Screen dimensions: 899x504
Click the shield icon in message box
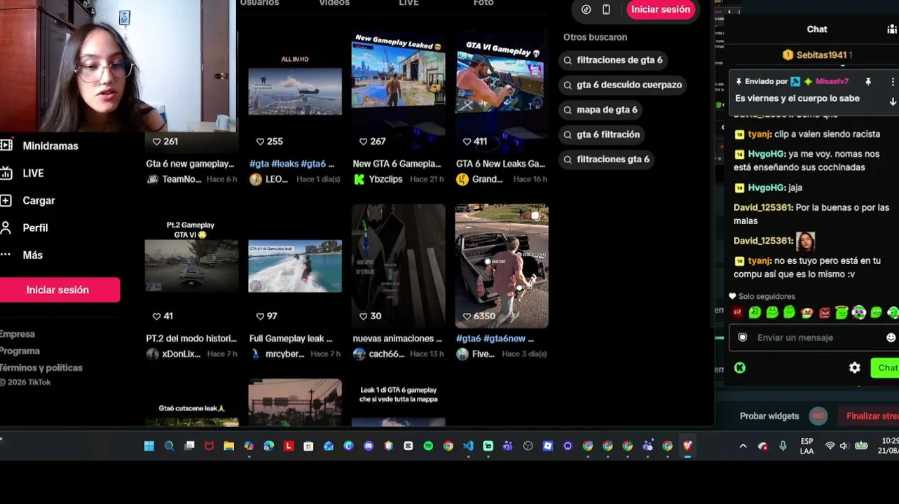click(743, 337)
